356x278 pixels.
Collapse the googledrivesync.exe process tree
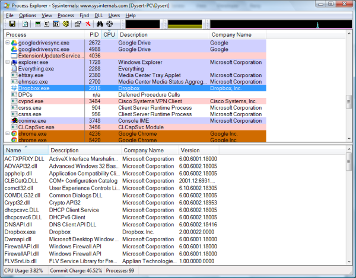[x=8, y=43]
